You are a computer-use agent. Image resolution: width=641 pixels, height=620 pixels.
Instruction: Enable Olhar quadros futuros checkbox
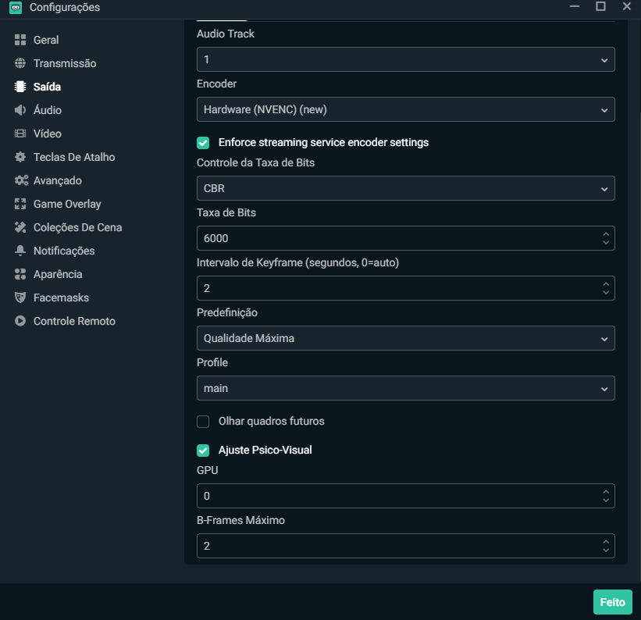(203, 421)
